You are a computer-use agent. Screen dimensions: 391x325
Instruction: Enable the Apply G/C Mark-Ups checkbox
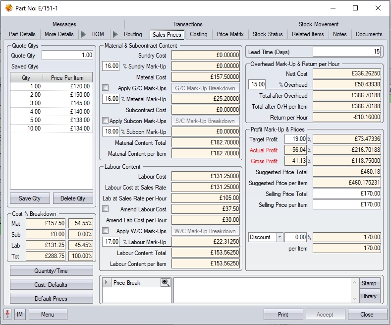pos(105,88)
